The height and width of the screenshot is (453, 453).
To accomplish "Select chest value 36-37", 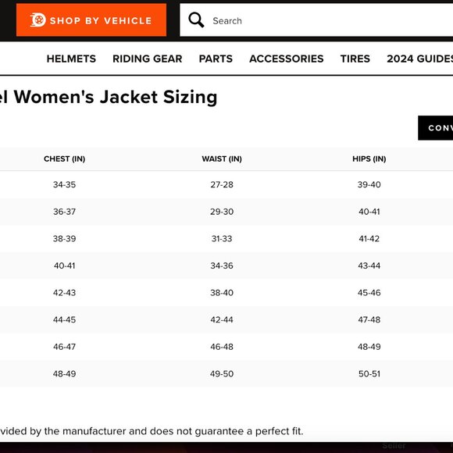I will pyautogui.click(x=64, y=212).
